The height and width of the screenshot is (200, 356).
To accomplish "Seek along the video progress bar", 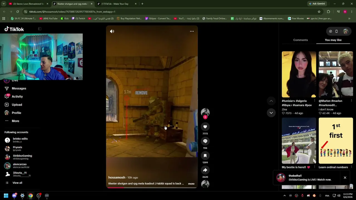I will 152,187.
